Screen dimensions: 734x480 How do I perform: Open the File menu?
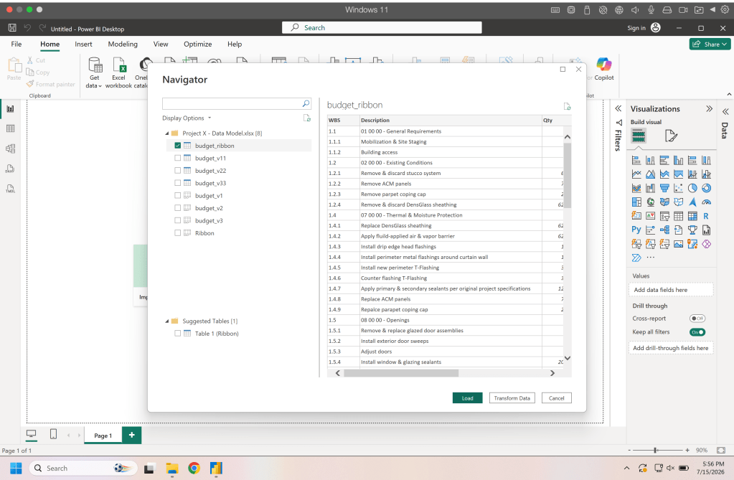(17, 44)
